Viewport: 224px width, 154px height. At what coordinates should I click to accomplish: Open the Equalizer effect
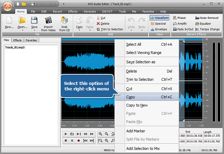point(203,23)
